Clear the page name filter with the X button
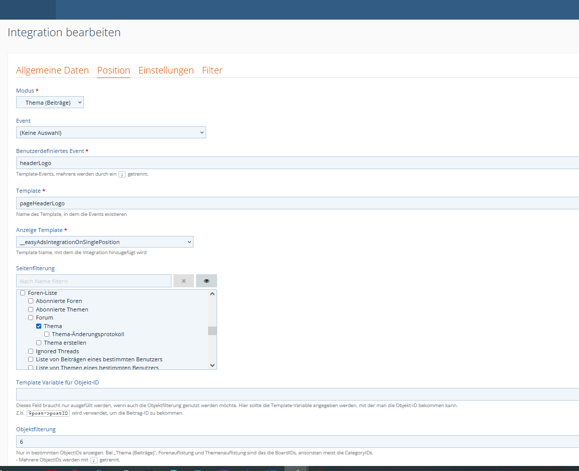The image size is (579, 471). coord(183,281)
